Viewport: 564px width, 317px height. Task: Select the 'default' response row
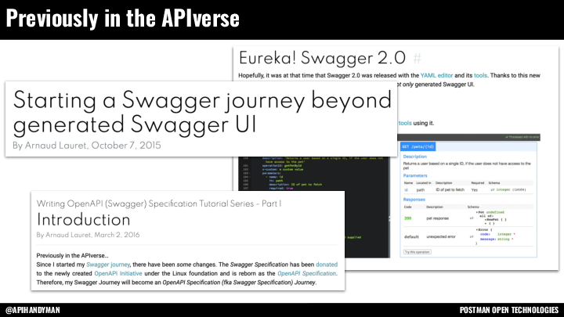pos(412,236)
